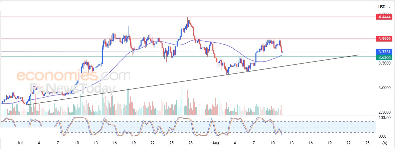Screen dimensions: 395x149
Task: Click the Jul date axis label
Action: [x=19, y=143]
